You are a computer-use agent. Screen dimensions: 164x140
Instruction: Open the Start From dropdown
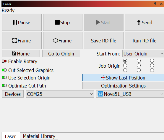click(143, 54)
